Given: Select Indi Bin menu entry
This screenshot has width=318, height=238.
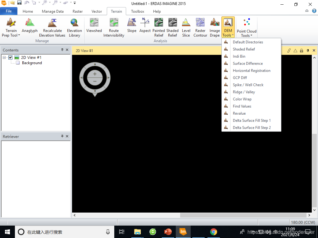Looking at the screenshot, I should [251, 56].
